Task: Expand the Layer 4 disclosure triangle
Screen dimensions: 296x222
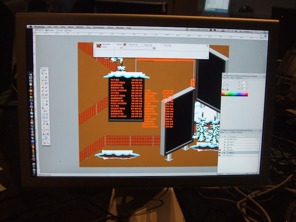Action: coord(225,142)
